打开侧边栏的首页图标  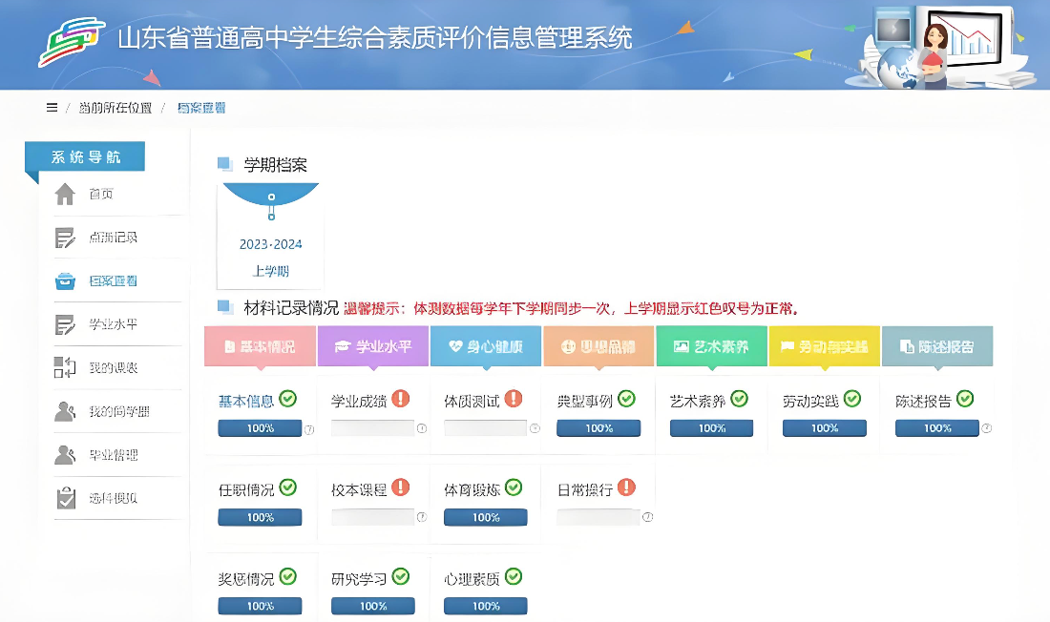[63, 193]
